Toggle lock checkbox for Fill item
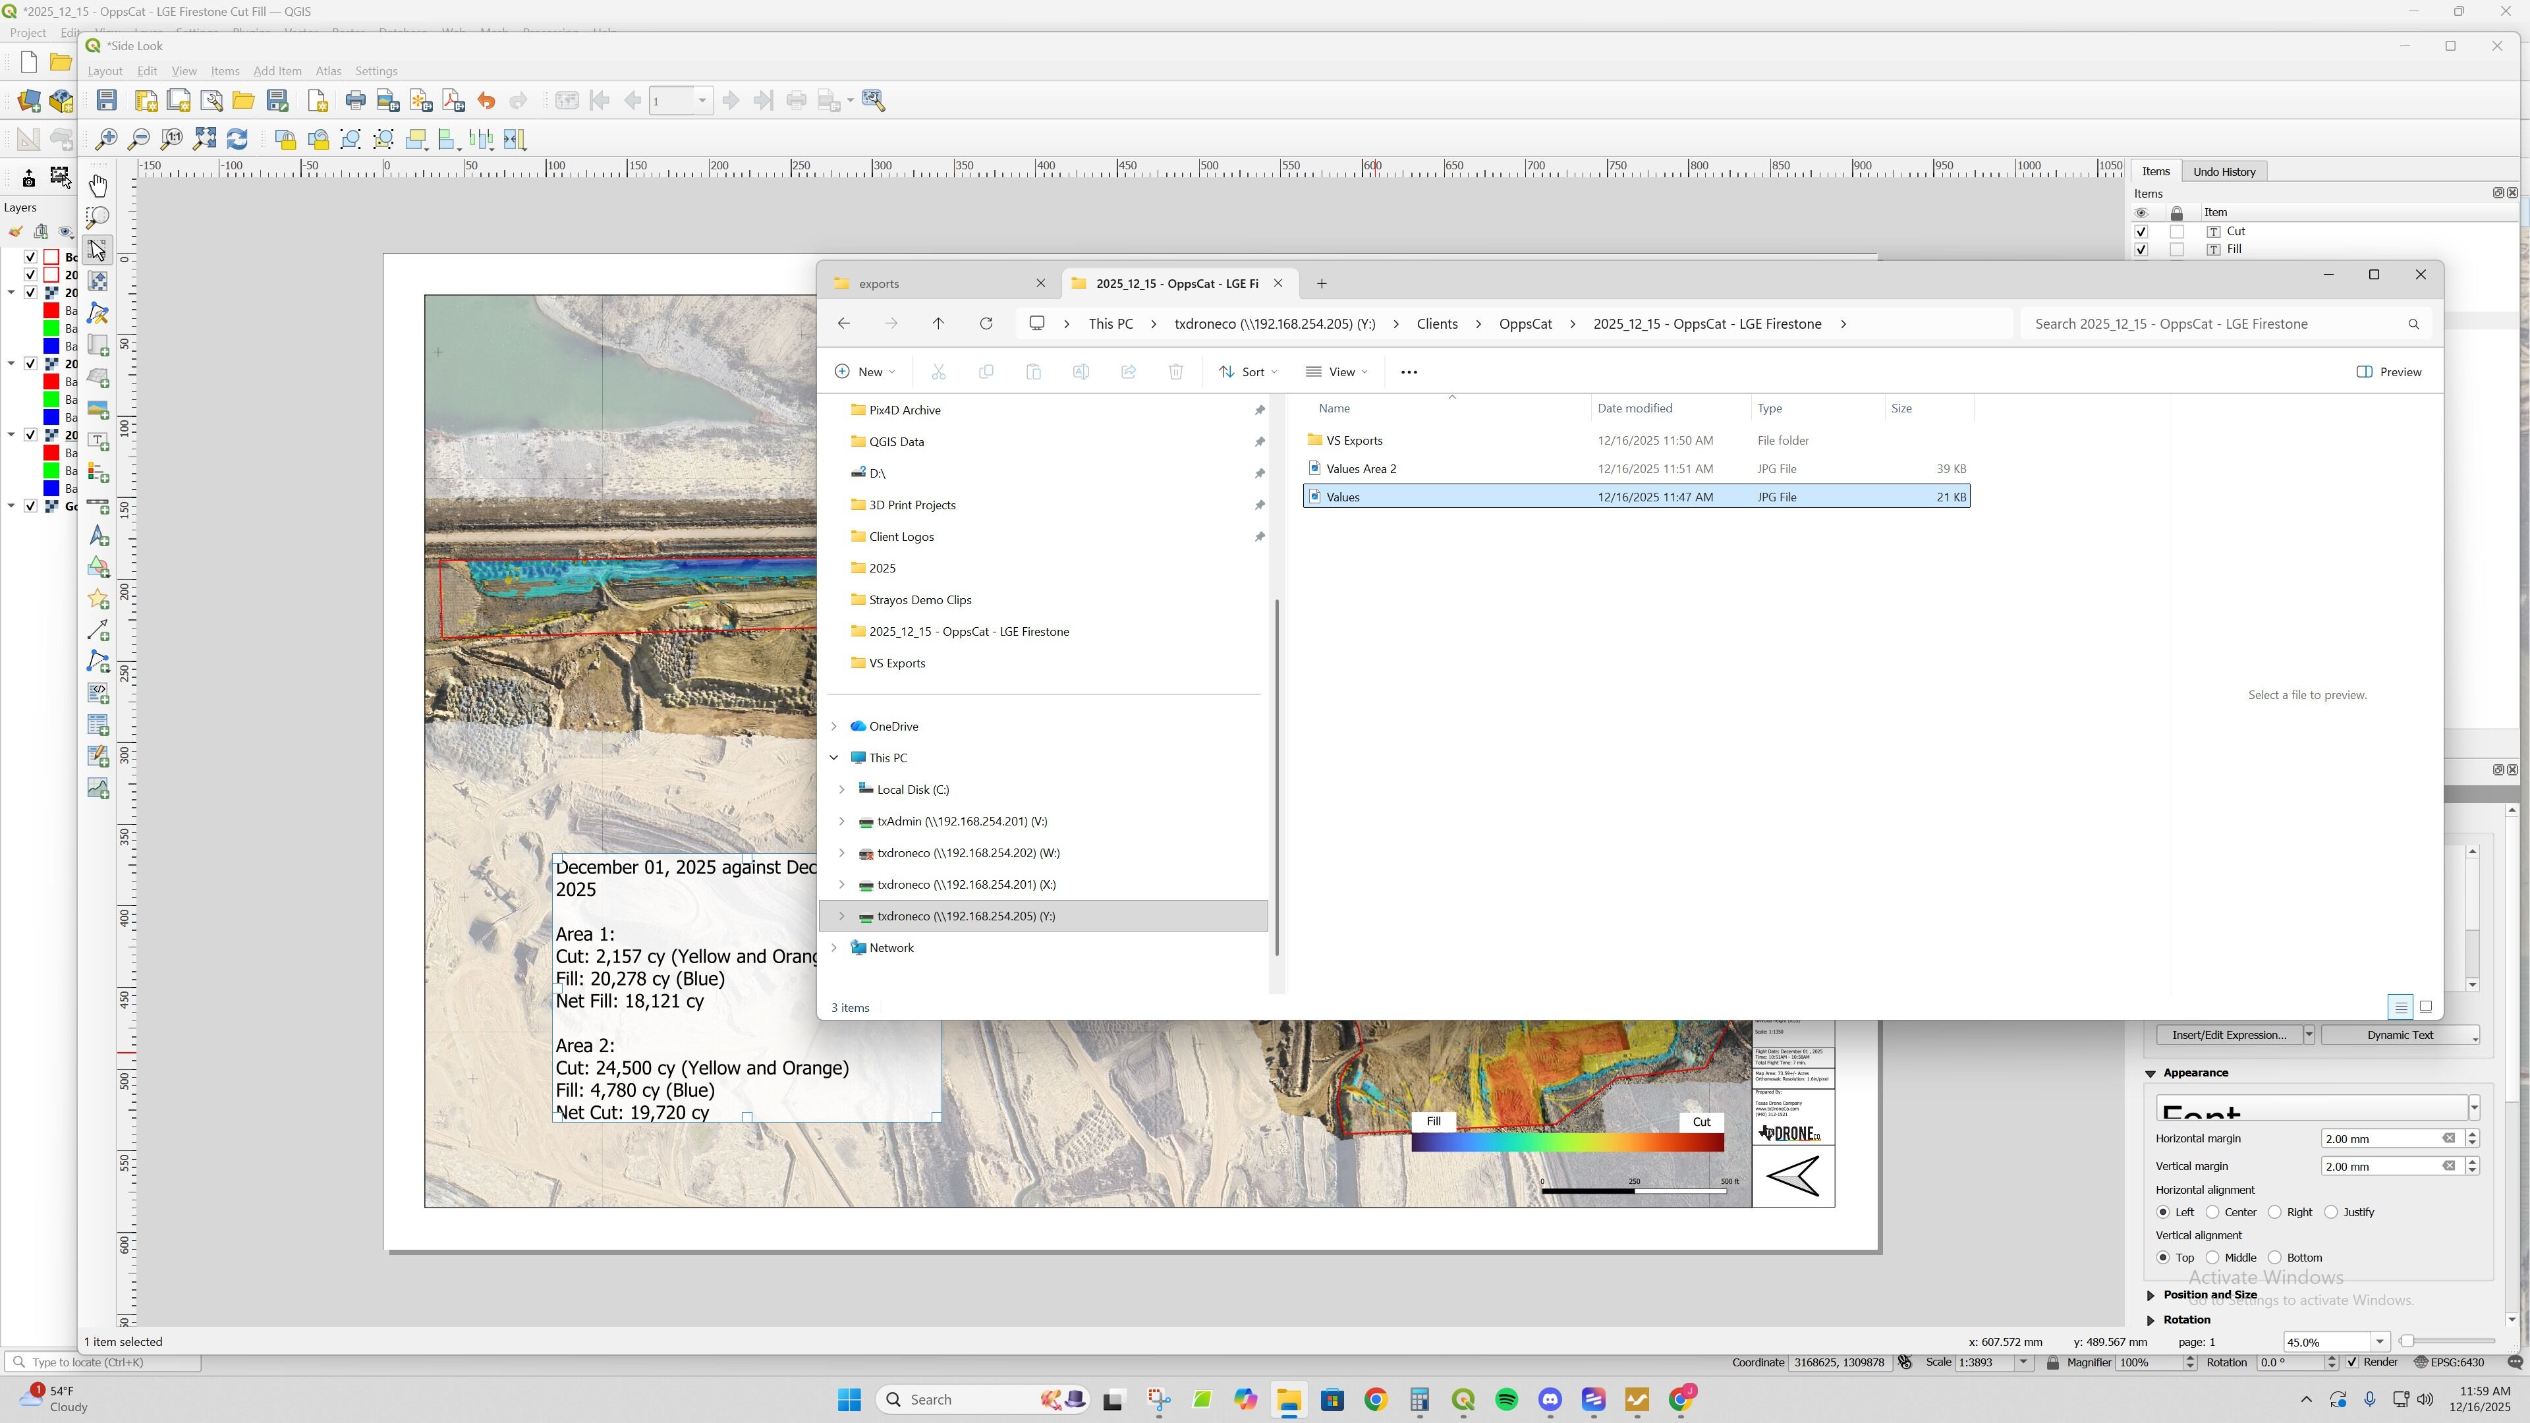This screenshot has width=2530, height=1423. 2176,250
